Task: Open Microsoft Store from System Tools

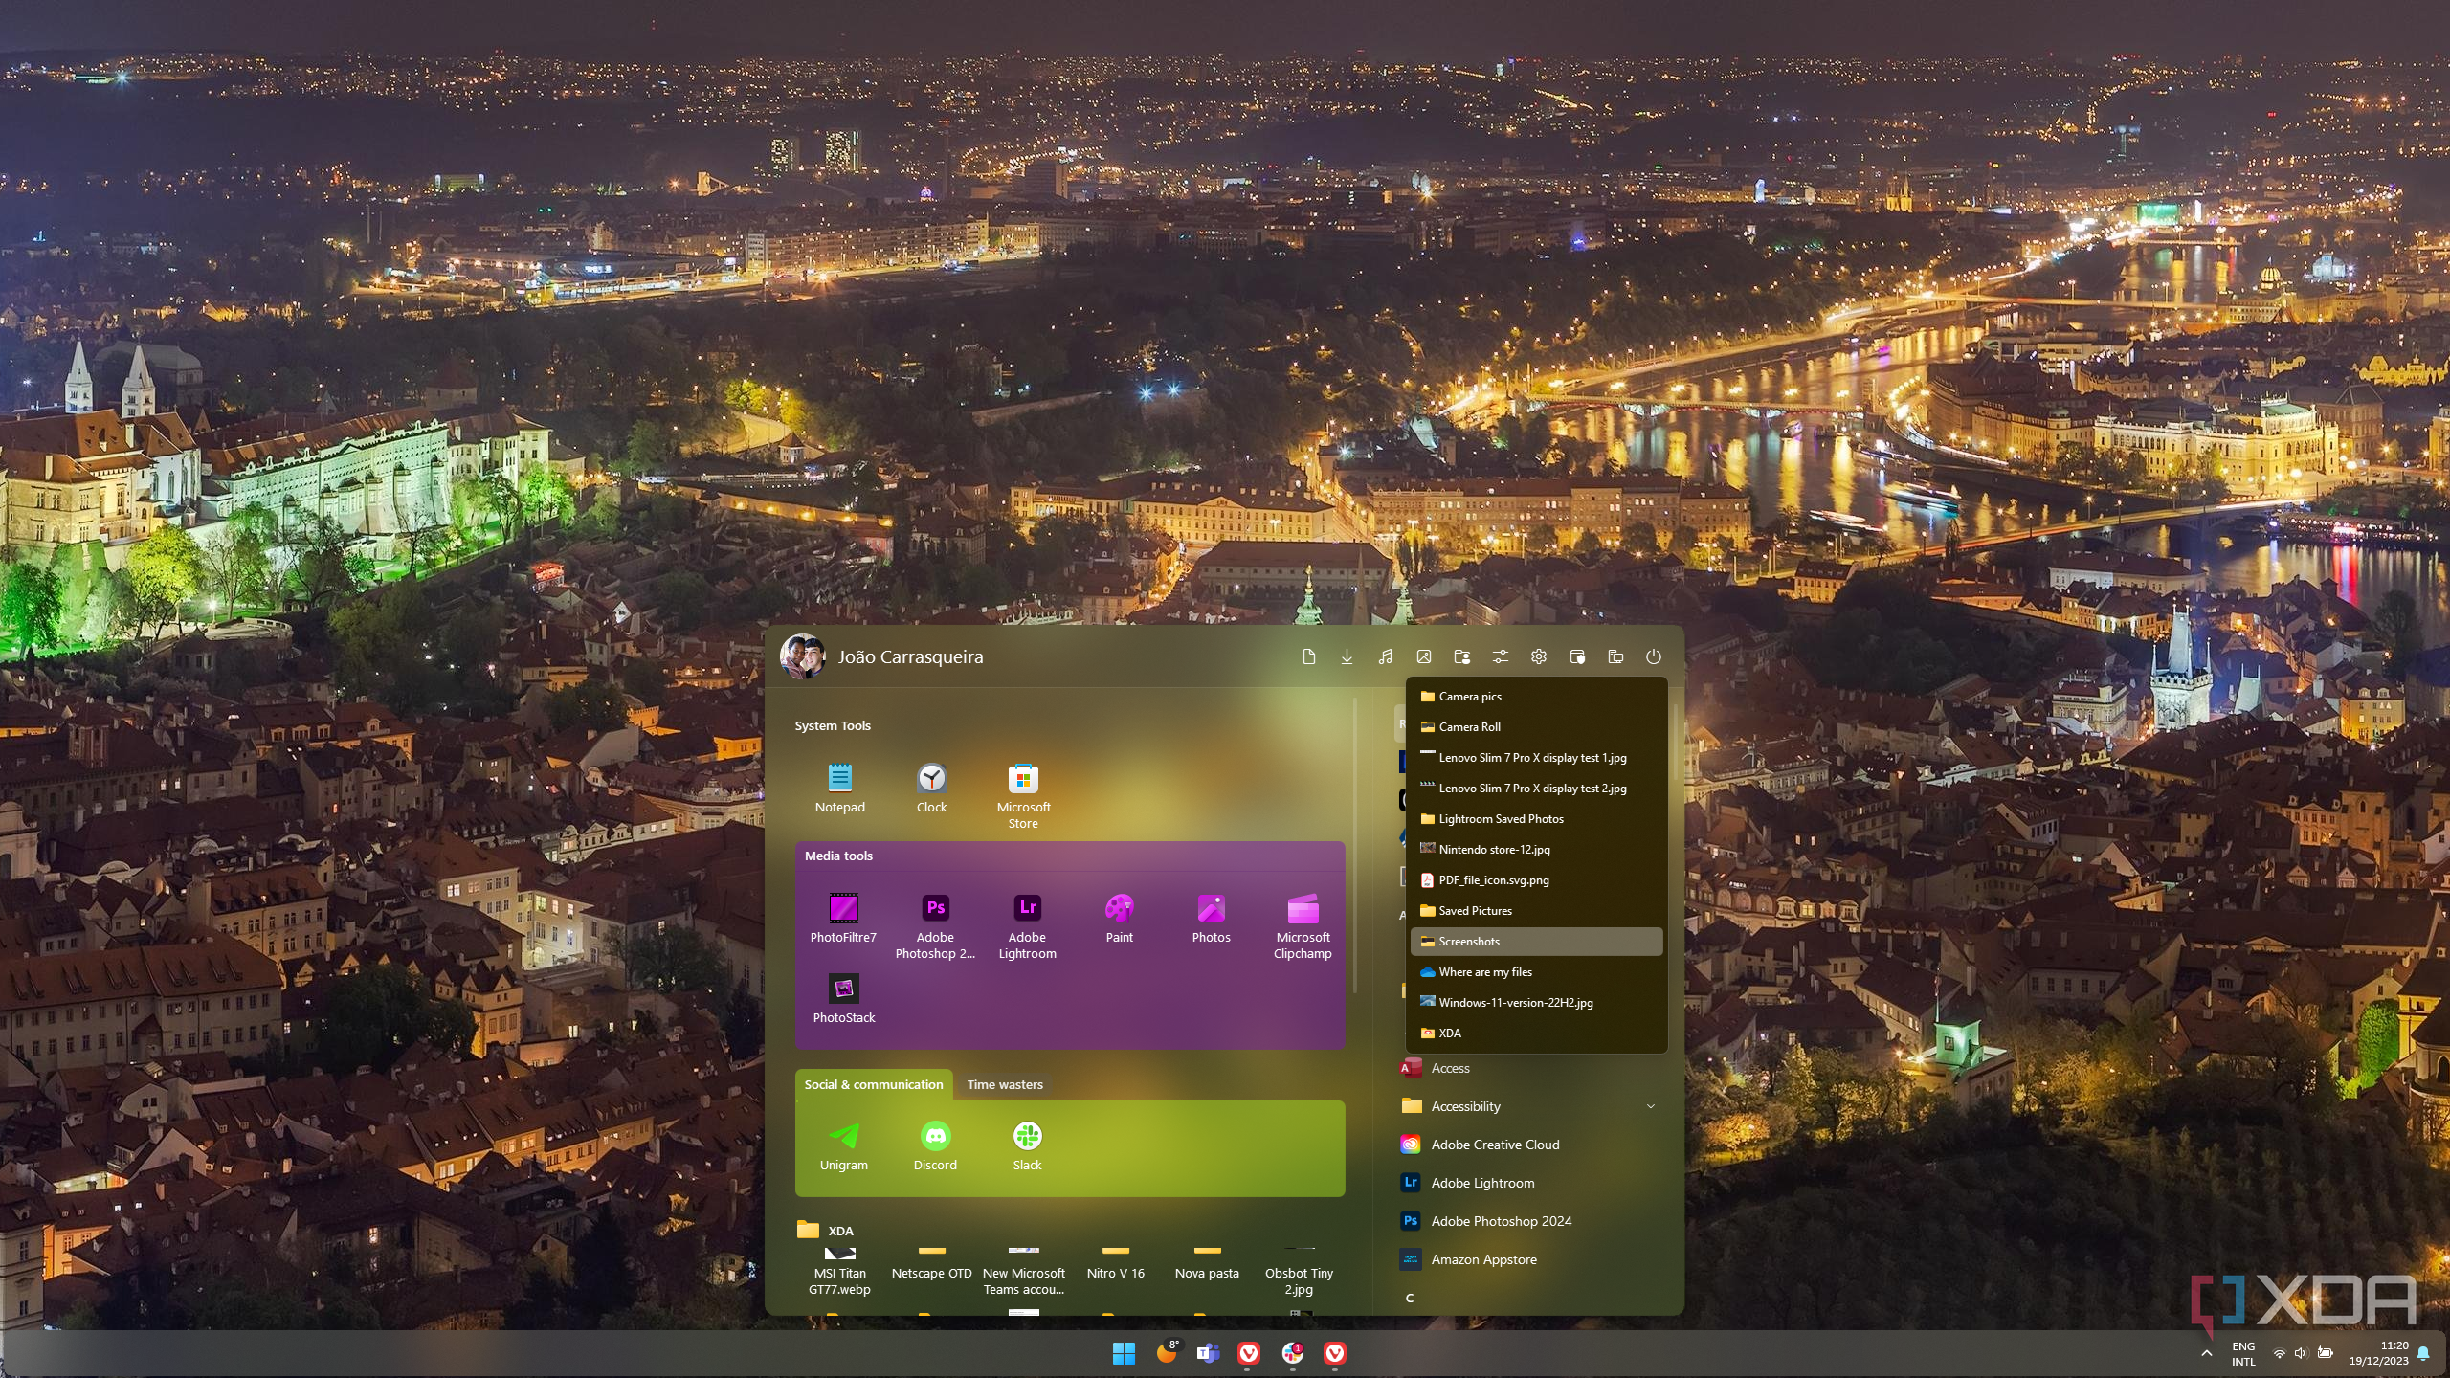Action: (1023, 796)
